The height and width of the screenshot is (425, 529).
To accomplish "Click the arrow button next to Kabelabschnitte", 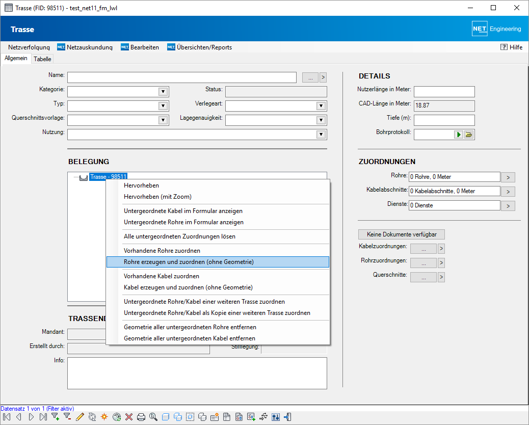I will 508,192.
